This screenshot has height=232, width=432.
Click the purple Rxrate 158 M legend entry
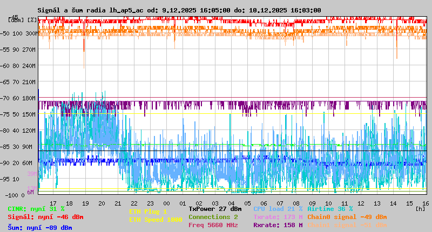pyautogui.click(x=278, y=225)
